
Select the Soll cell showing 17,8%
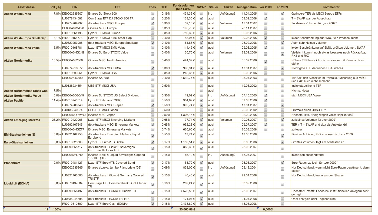55,14
